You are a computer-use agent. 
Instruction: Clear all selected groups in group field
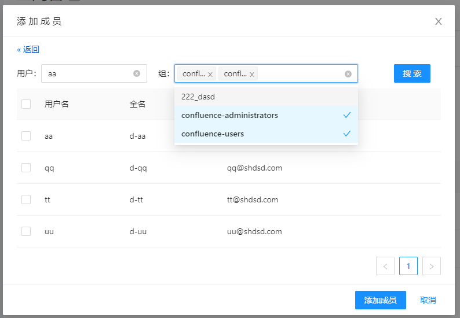click(x=348, y=73)
